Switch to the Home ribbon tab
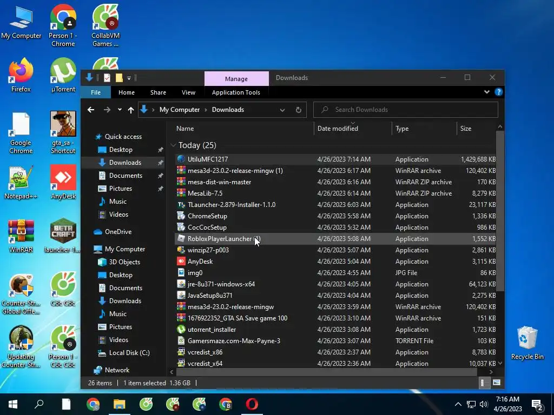Viewport: 554px width, 415px height. point(127,92)
